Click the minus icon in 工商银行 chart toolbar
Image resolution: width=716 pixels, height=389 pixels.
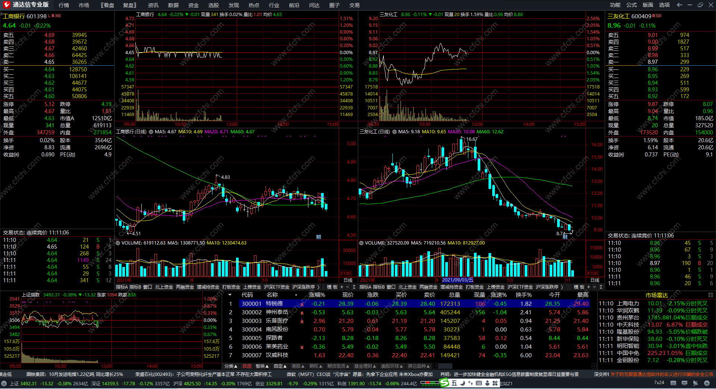click(348, 287)
